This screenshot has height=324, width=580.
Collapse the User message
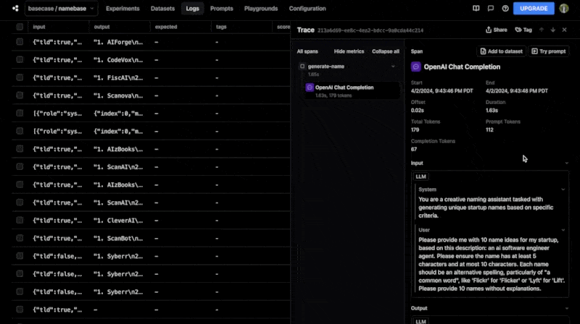[563, 230]
